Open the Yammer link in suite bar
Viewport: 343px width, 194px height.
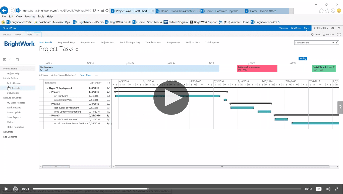pos(284,28)
